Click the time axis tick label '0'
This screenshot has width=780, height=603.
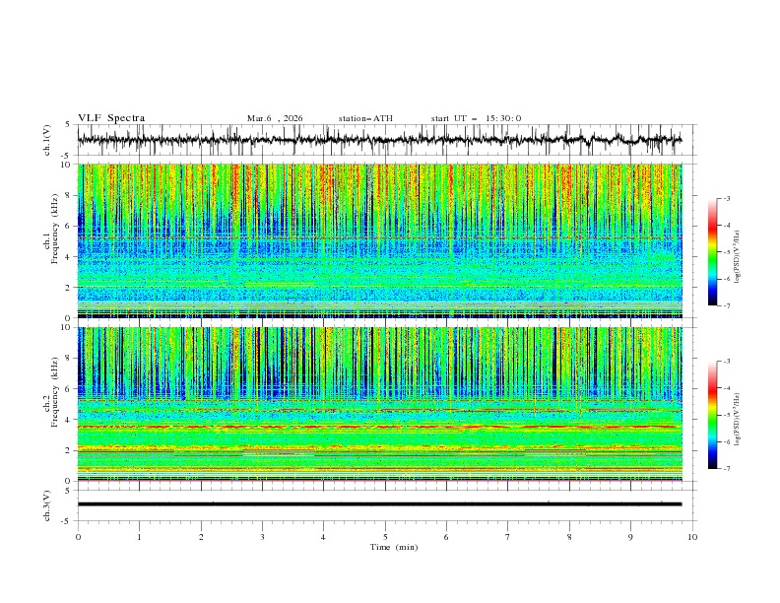coord(78,537)
